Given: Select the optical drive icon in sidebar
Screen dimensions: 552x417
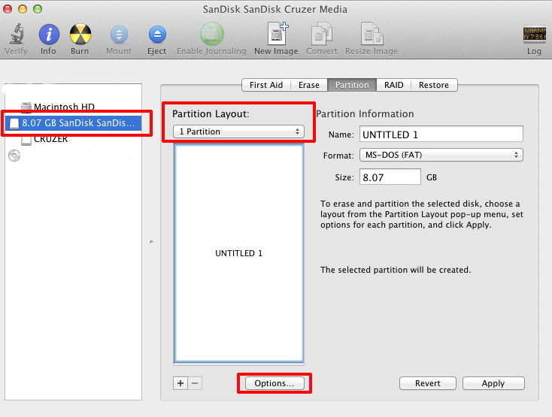Looking at the screenshot, I should tap(14, 156).
